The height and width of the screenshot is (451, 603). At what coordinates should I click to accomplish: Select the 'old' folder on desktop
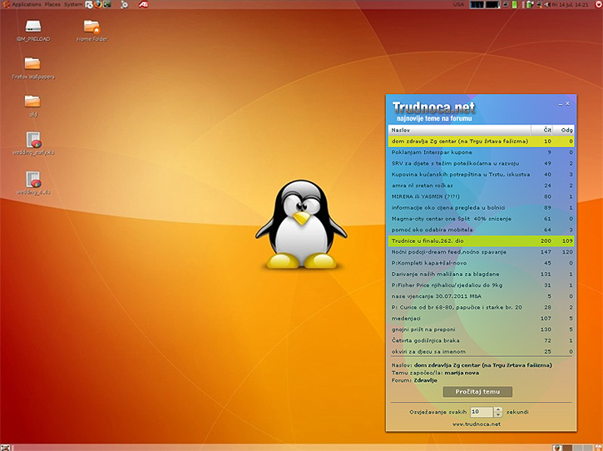point(32,107)
